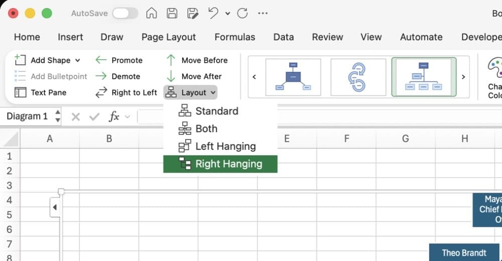Select column G header
502x261 pixels.
(406, 139)
